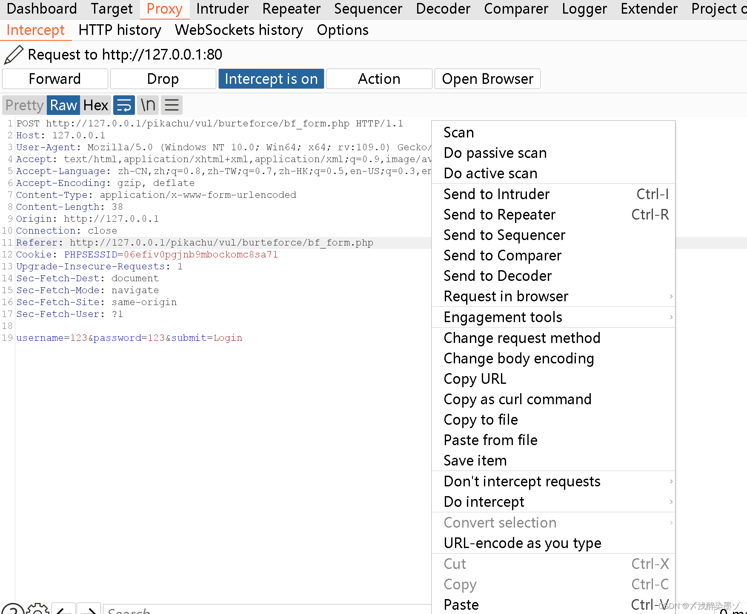Switch to the Repeater tab
Image resolution: width=747 pixels, height=614 pixels.
tap(291, 9)
